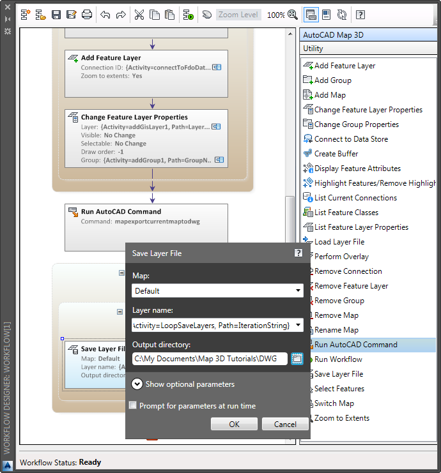Open help from the toolbar question mark icon
Viewport: 441px width, 473px height.
pos(360,15)
